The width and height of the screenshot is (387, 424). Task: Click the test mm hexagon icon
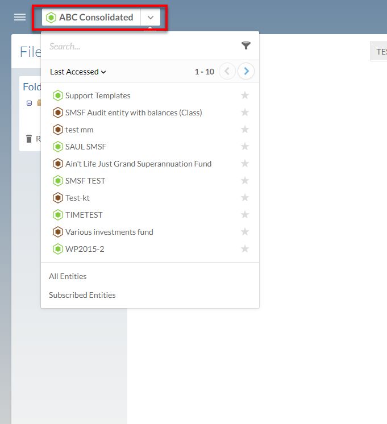tap(57, 130)
